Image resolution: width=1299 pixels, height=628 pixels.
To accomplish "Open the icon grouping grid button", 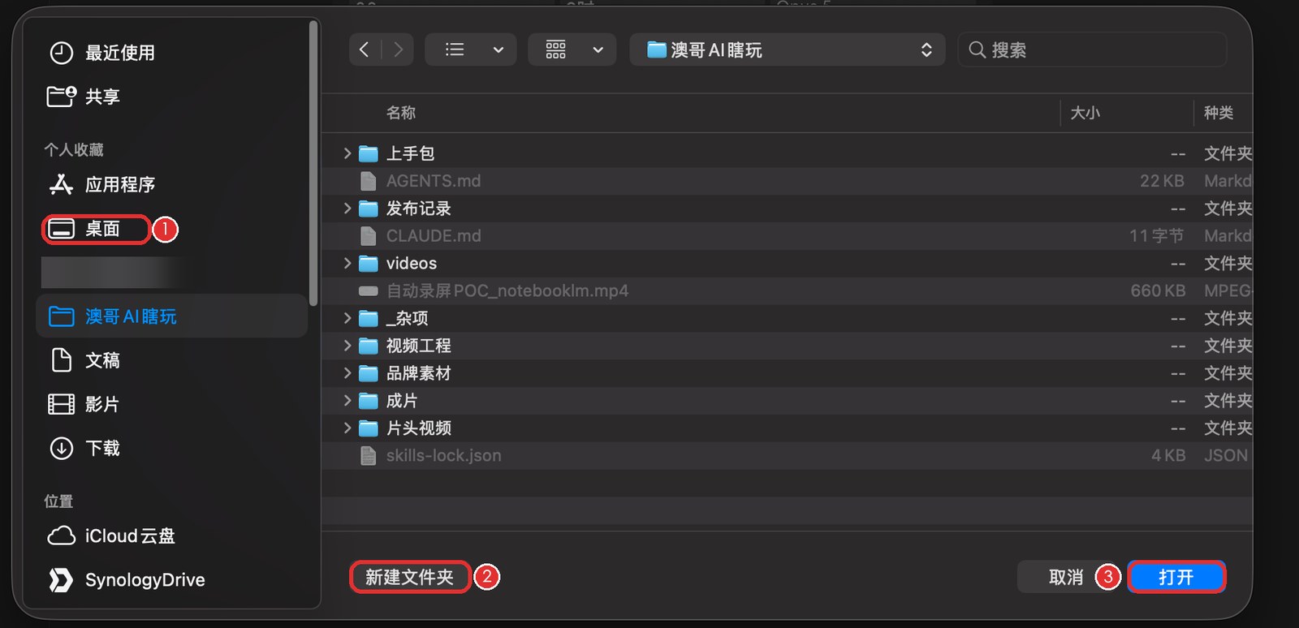I will tap(555, 49).
